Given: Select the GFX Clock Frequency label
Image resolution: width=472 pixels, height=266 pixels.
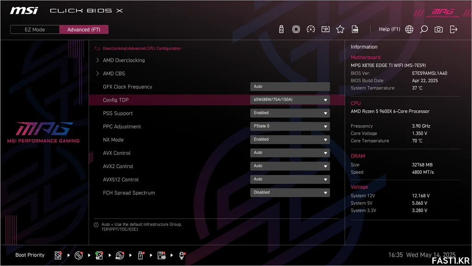Looking at the screenshot, I should (x=127, y=87).
